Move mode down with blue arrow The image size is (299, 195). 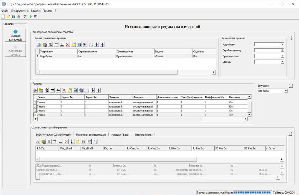[x=93, y=90]
